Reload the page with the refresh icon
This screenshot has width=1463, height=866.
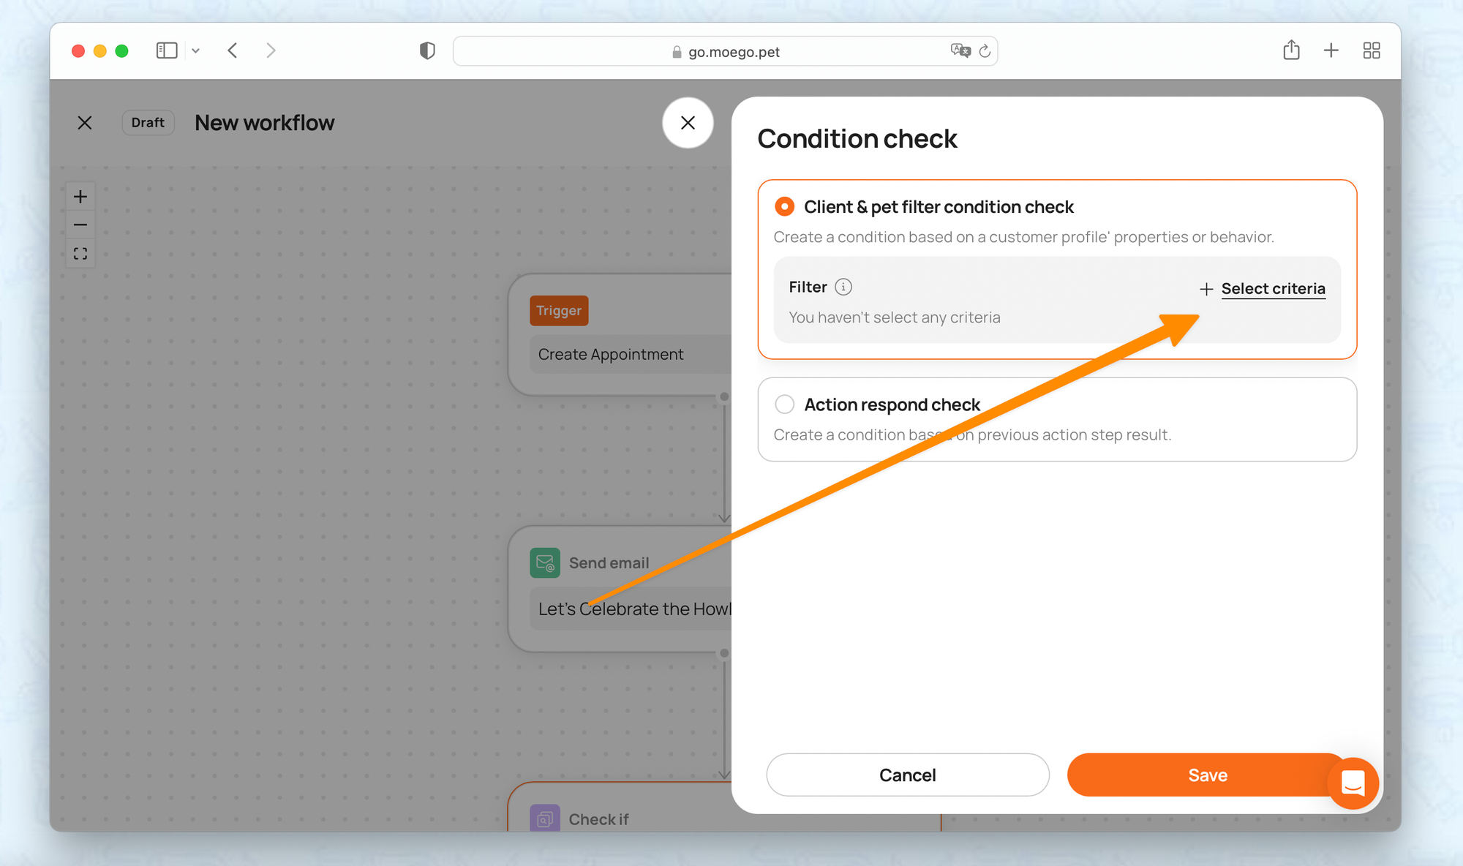click(x=985, y=50)
